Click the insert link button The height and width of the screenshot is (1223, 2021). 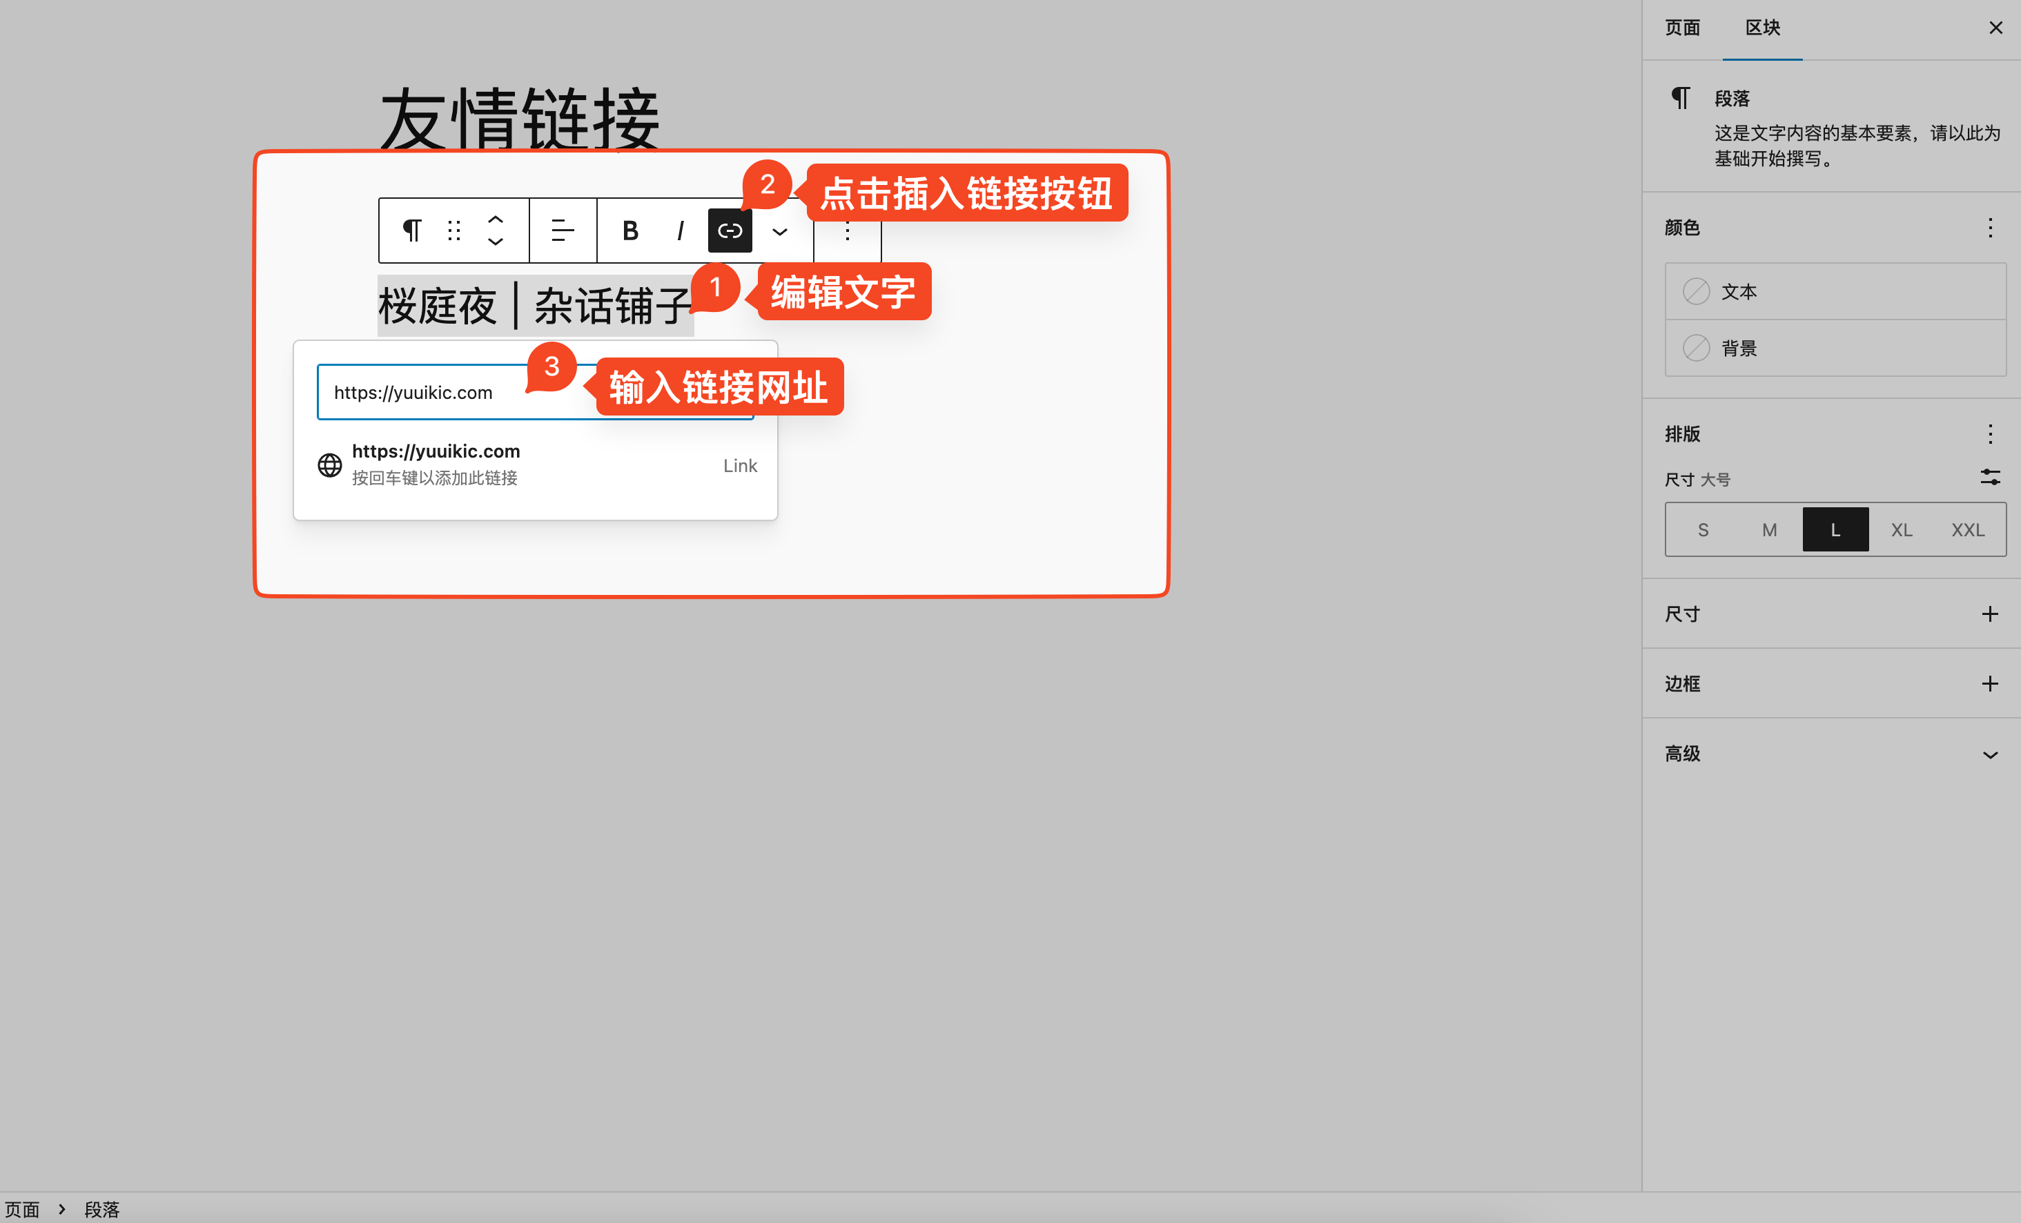(730, 231)
